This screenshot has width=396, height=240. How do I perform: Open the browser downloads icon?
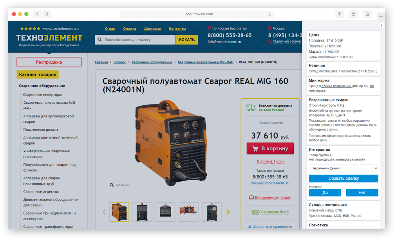click(x=367, y=14)
